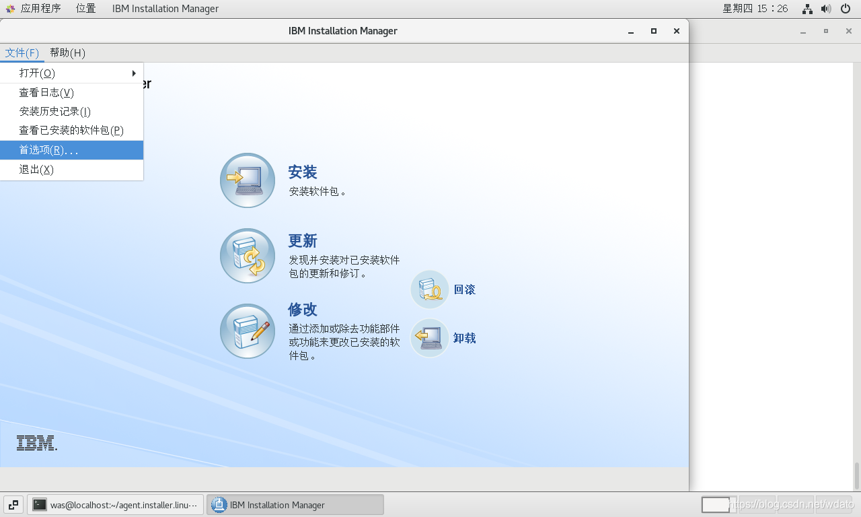This screenshot has height=517, width=861.
Task: Select menu entry 安装历史记录(I)
Action: coord(72,112)
